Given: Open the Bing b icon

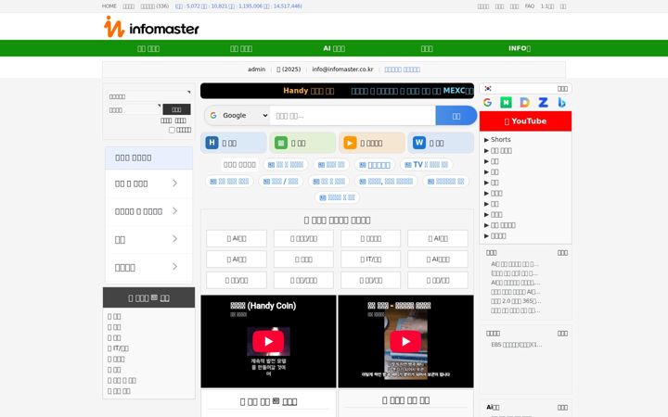Looking at the screenshot, I should tap(561, 102).
